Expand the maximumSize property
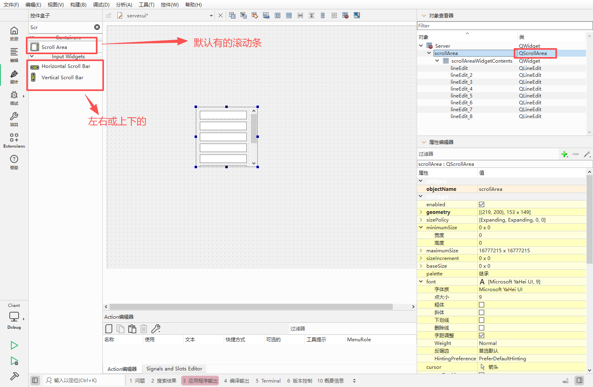 421,250
